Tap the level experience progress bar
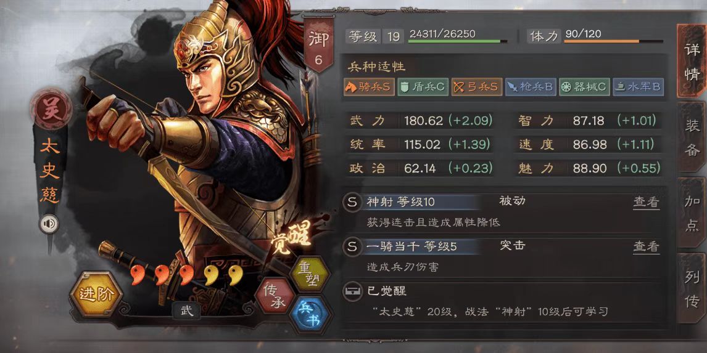This screenshot has width=707, height=353. pos(458,41)
